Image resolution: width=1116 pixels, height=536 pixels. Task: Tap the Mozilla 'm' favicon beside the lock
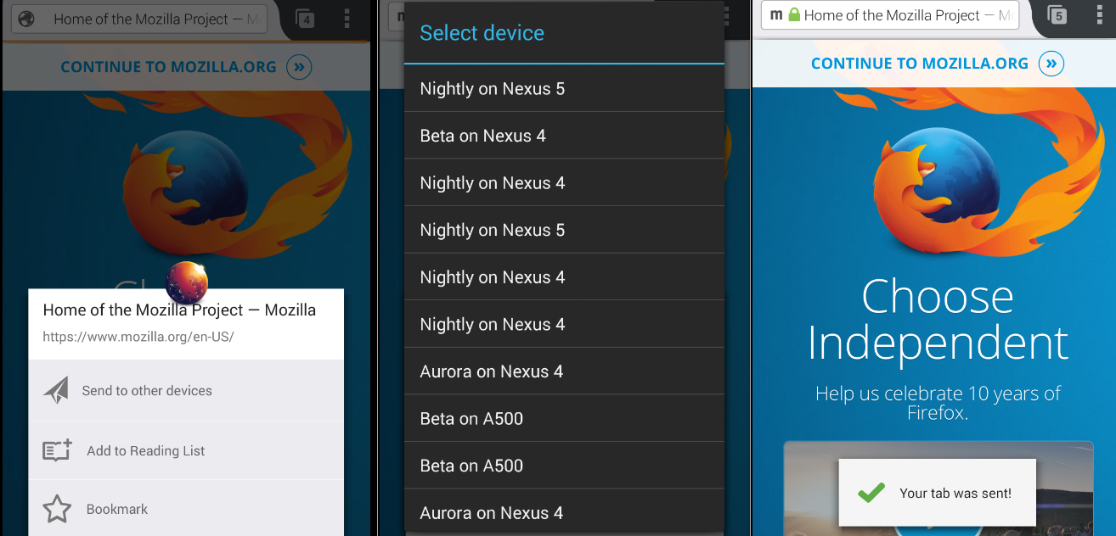pyautogui.click(x=776, y=15)
